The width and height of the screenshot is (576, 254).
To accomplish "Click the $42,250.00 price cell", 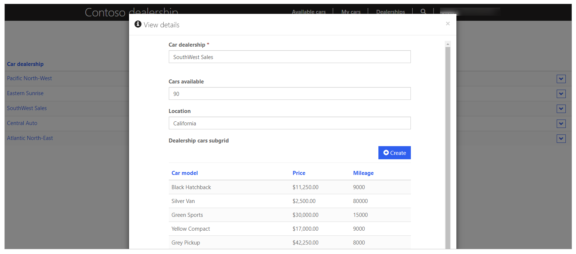I will 305,243.
